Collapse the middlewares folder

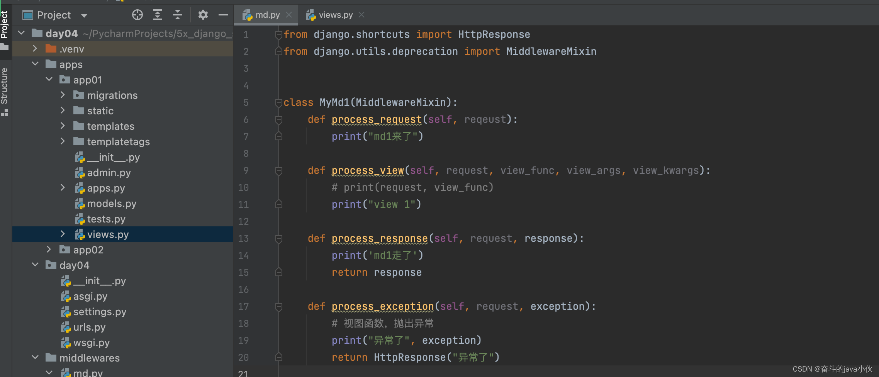pyautogui.click(x=35, y=358)
